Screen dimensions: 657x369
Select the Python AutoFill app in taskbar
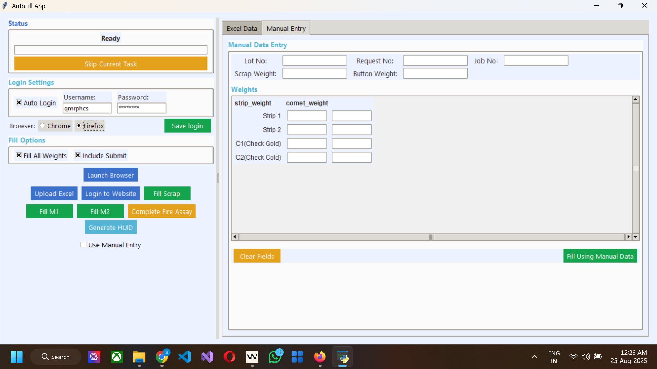point(343,356)
